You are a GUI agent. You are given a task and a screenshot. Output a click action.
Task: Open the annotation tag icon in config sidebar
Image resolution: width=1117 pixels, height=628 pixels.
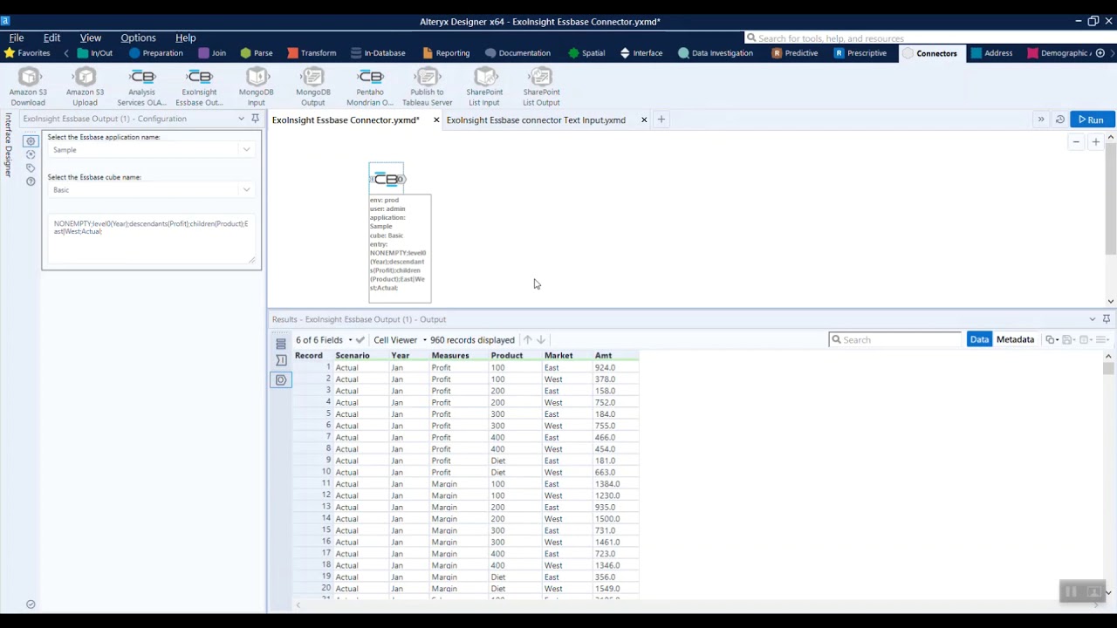click(x=31, y=167)
